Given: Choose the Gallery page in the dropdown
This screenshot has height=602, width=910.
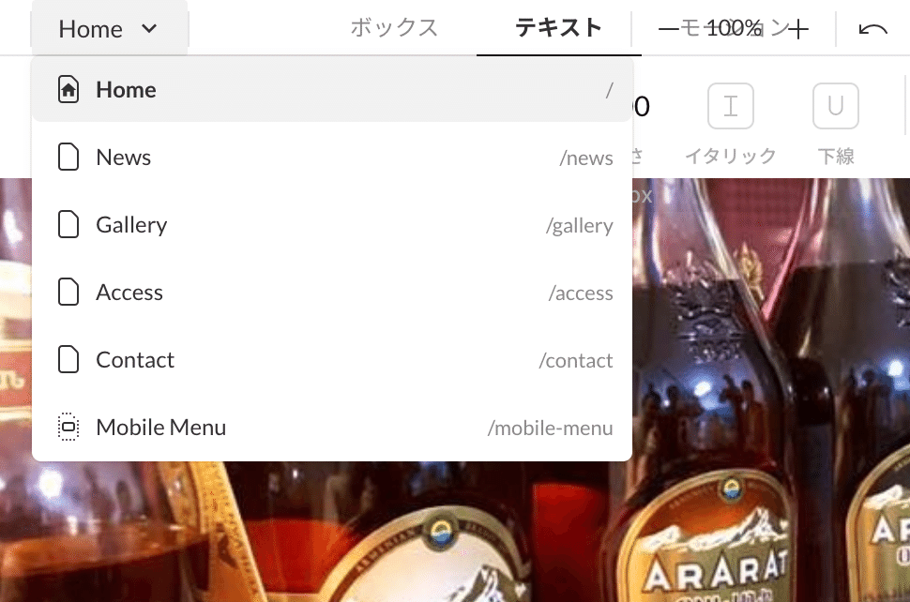Looking at the screenshot, I should (332, 225).
